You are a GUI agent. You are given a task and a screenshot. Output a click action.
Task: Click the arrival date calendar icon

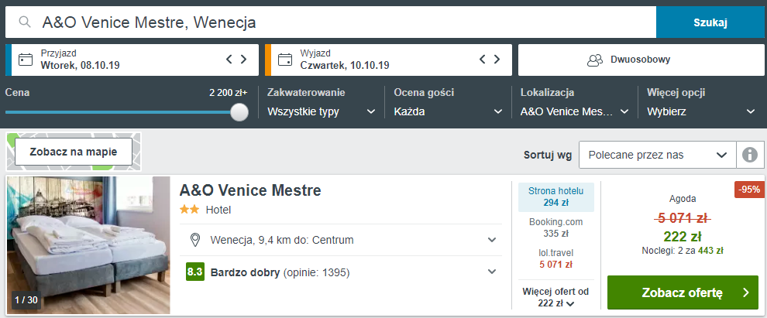(26, 60)
